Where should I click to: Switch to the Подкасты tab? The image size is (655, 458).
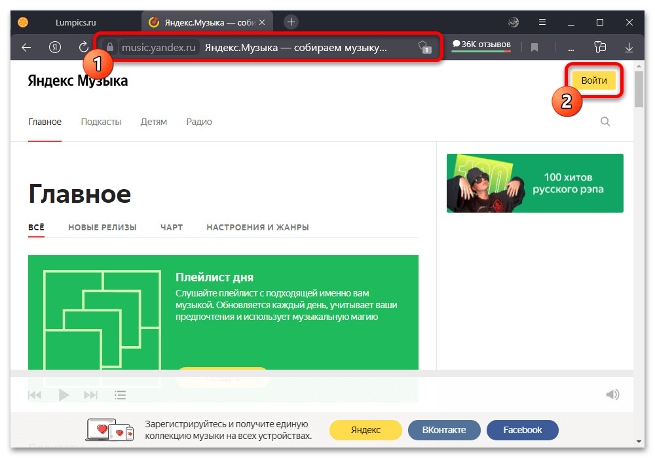(x=101, y=122)
